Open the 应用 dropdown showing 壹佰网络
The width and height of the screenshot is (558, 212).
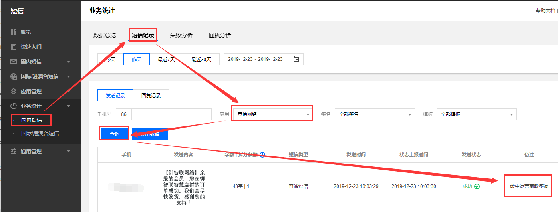pyautogui.click(x=272, y=114)
